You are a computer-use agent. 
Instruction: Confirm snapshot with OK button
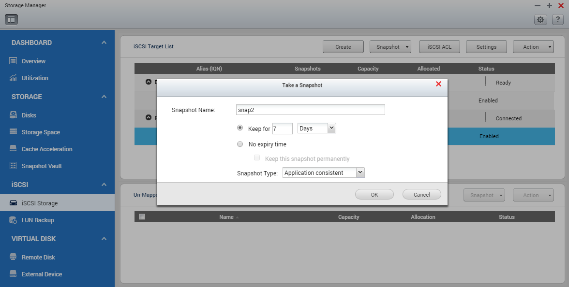[374, 195]
